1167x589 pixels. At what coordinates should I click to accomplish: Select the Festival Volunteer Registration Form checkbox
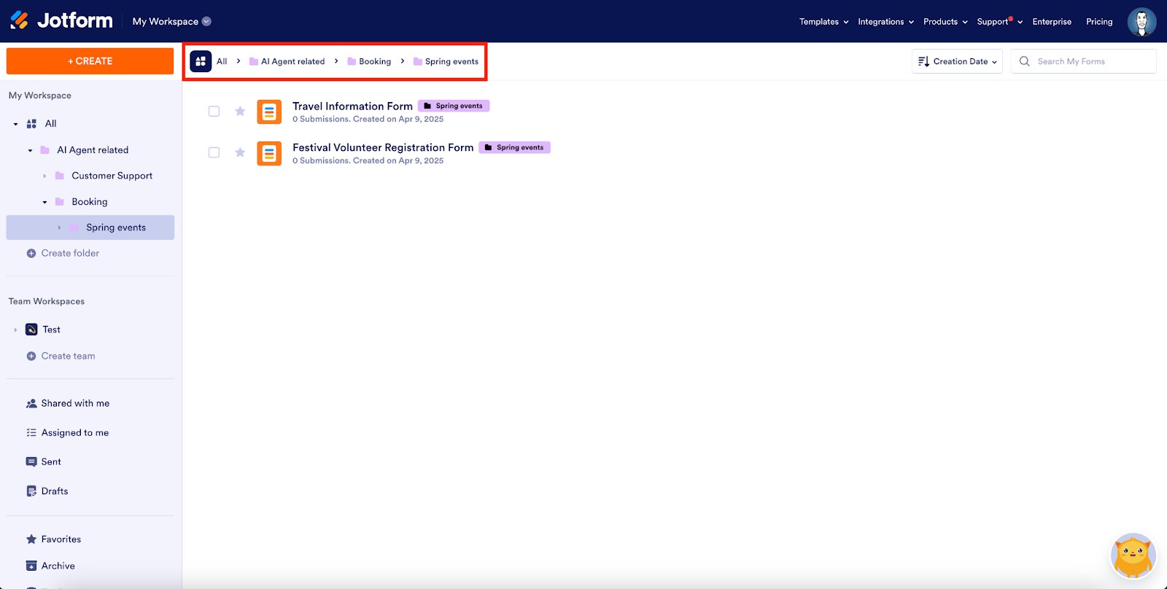(214, 152)
